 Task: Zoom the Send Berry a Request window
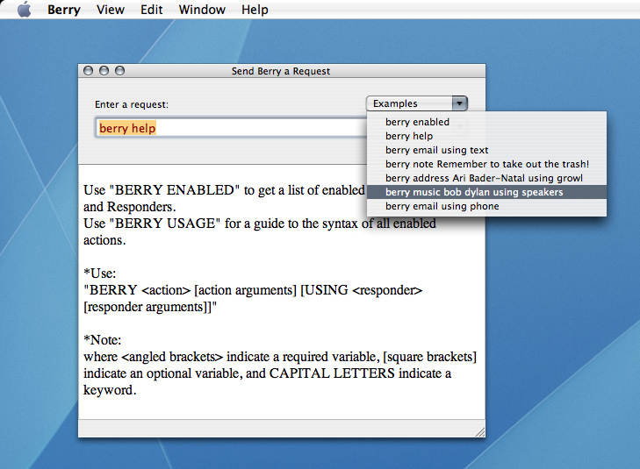(119, 70)
